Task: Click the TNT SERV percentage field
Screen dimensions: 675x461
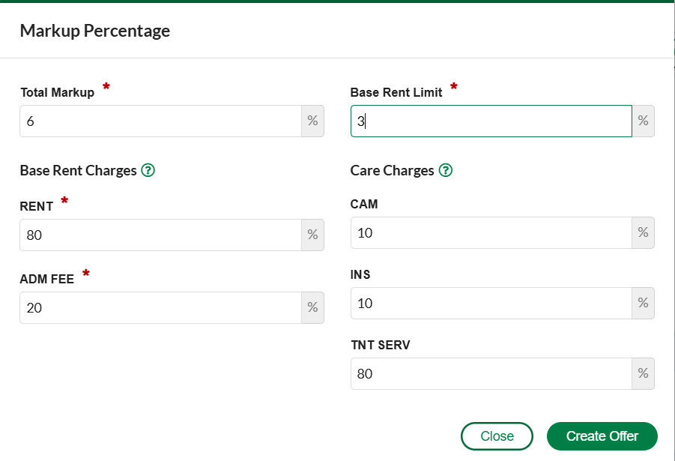Action: pos(491,373)
